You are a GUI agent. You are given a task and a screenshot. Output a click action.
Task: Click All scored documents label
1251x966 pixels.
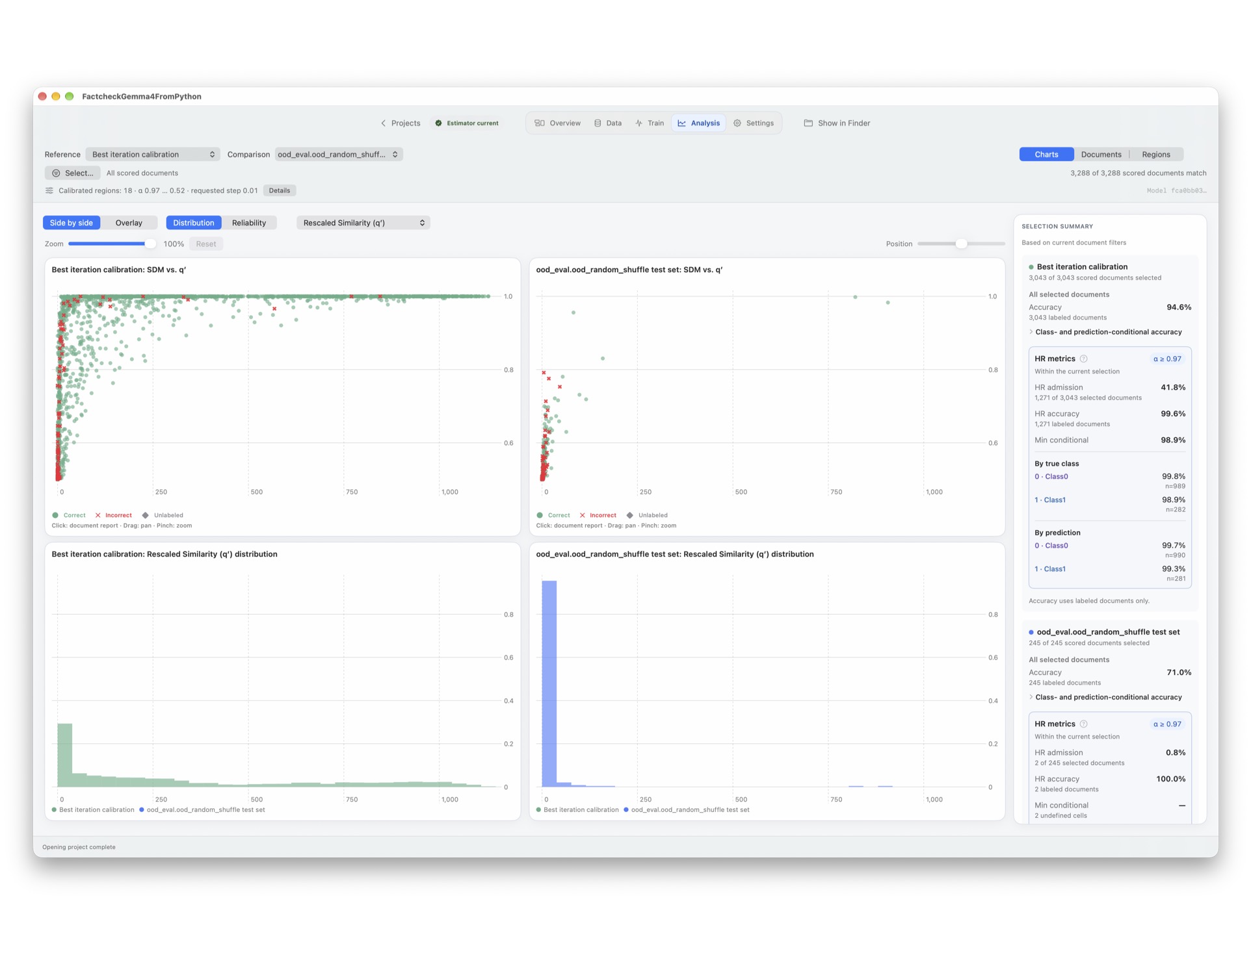(142, 173)
